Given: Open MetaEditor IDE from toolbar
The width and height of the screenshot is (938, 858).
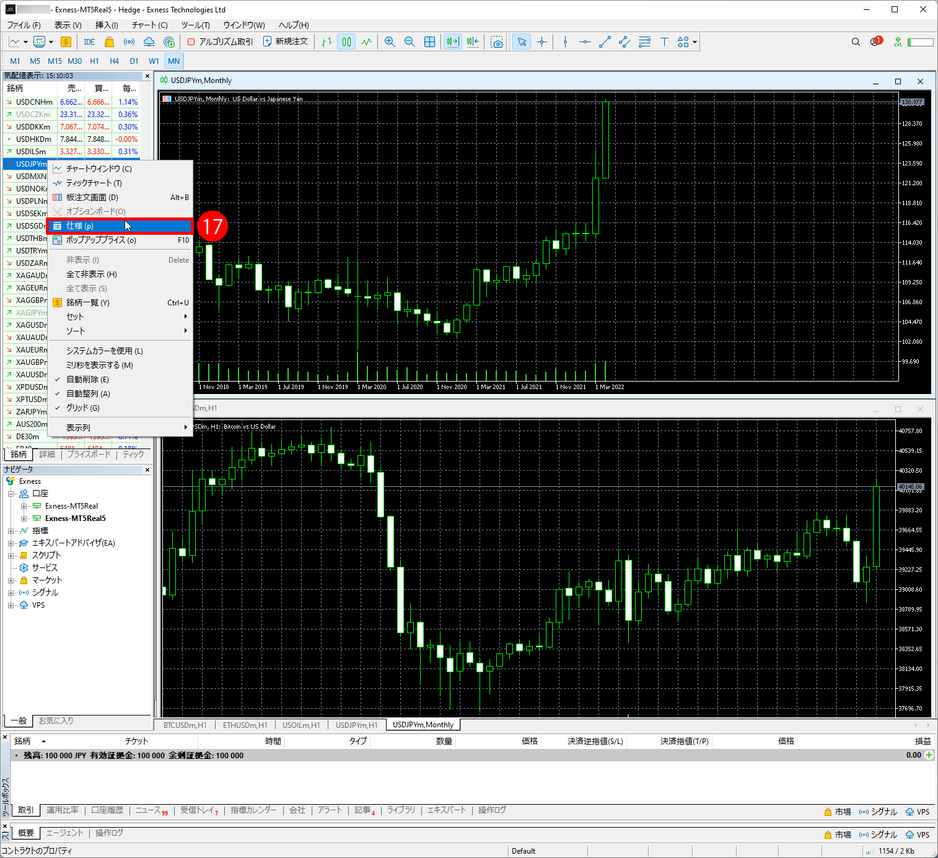Looking at the screenshot, I should [89, 42].
